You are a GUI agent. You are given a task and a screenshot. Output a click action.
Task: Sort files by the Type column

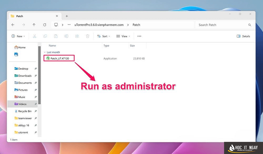tap(106, 46)
